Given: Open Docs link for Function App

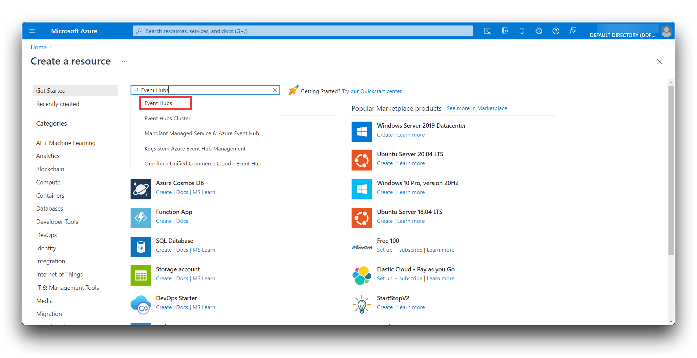Looking at the screenshot, I should pos(182,221).
